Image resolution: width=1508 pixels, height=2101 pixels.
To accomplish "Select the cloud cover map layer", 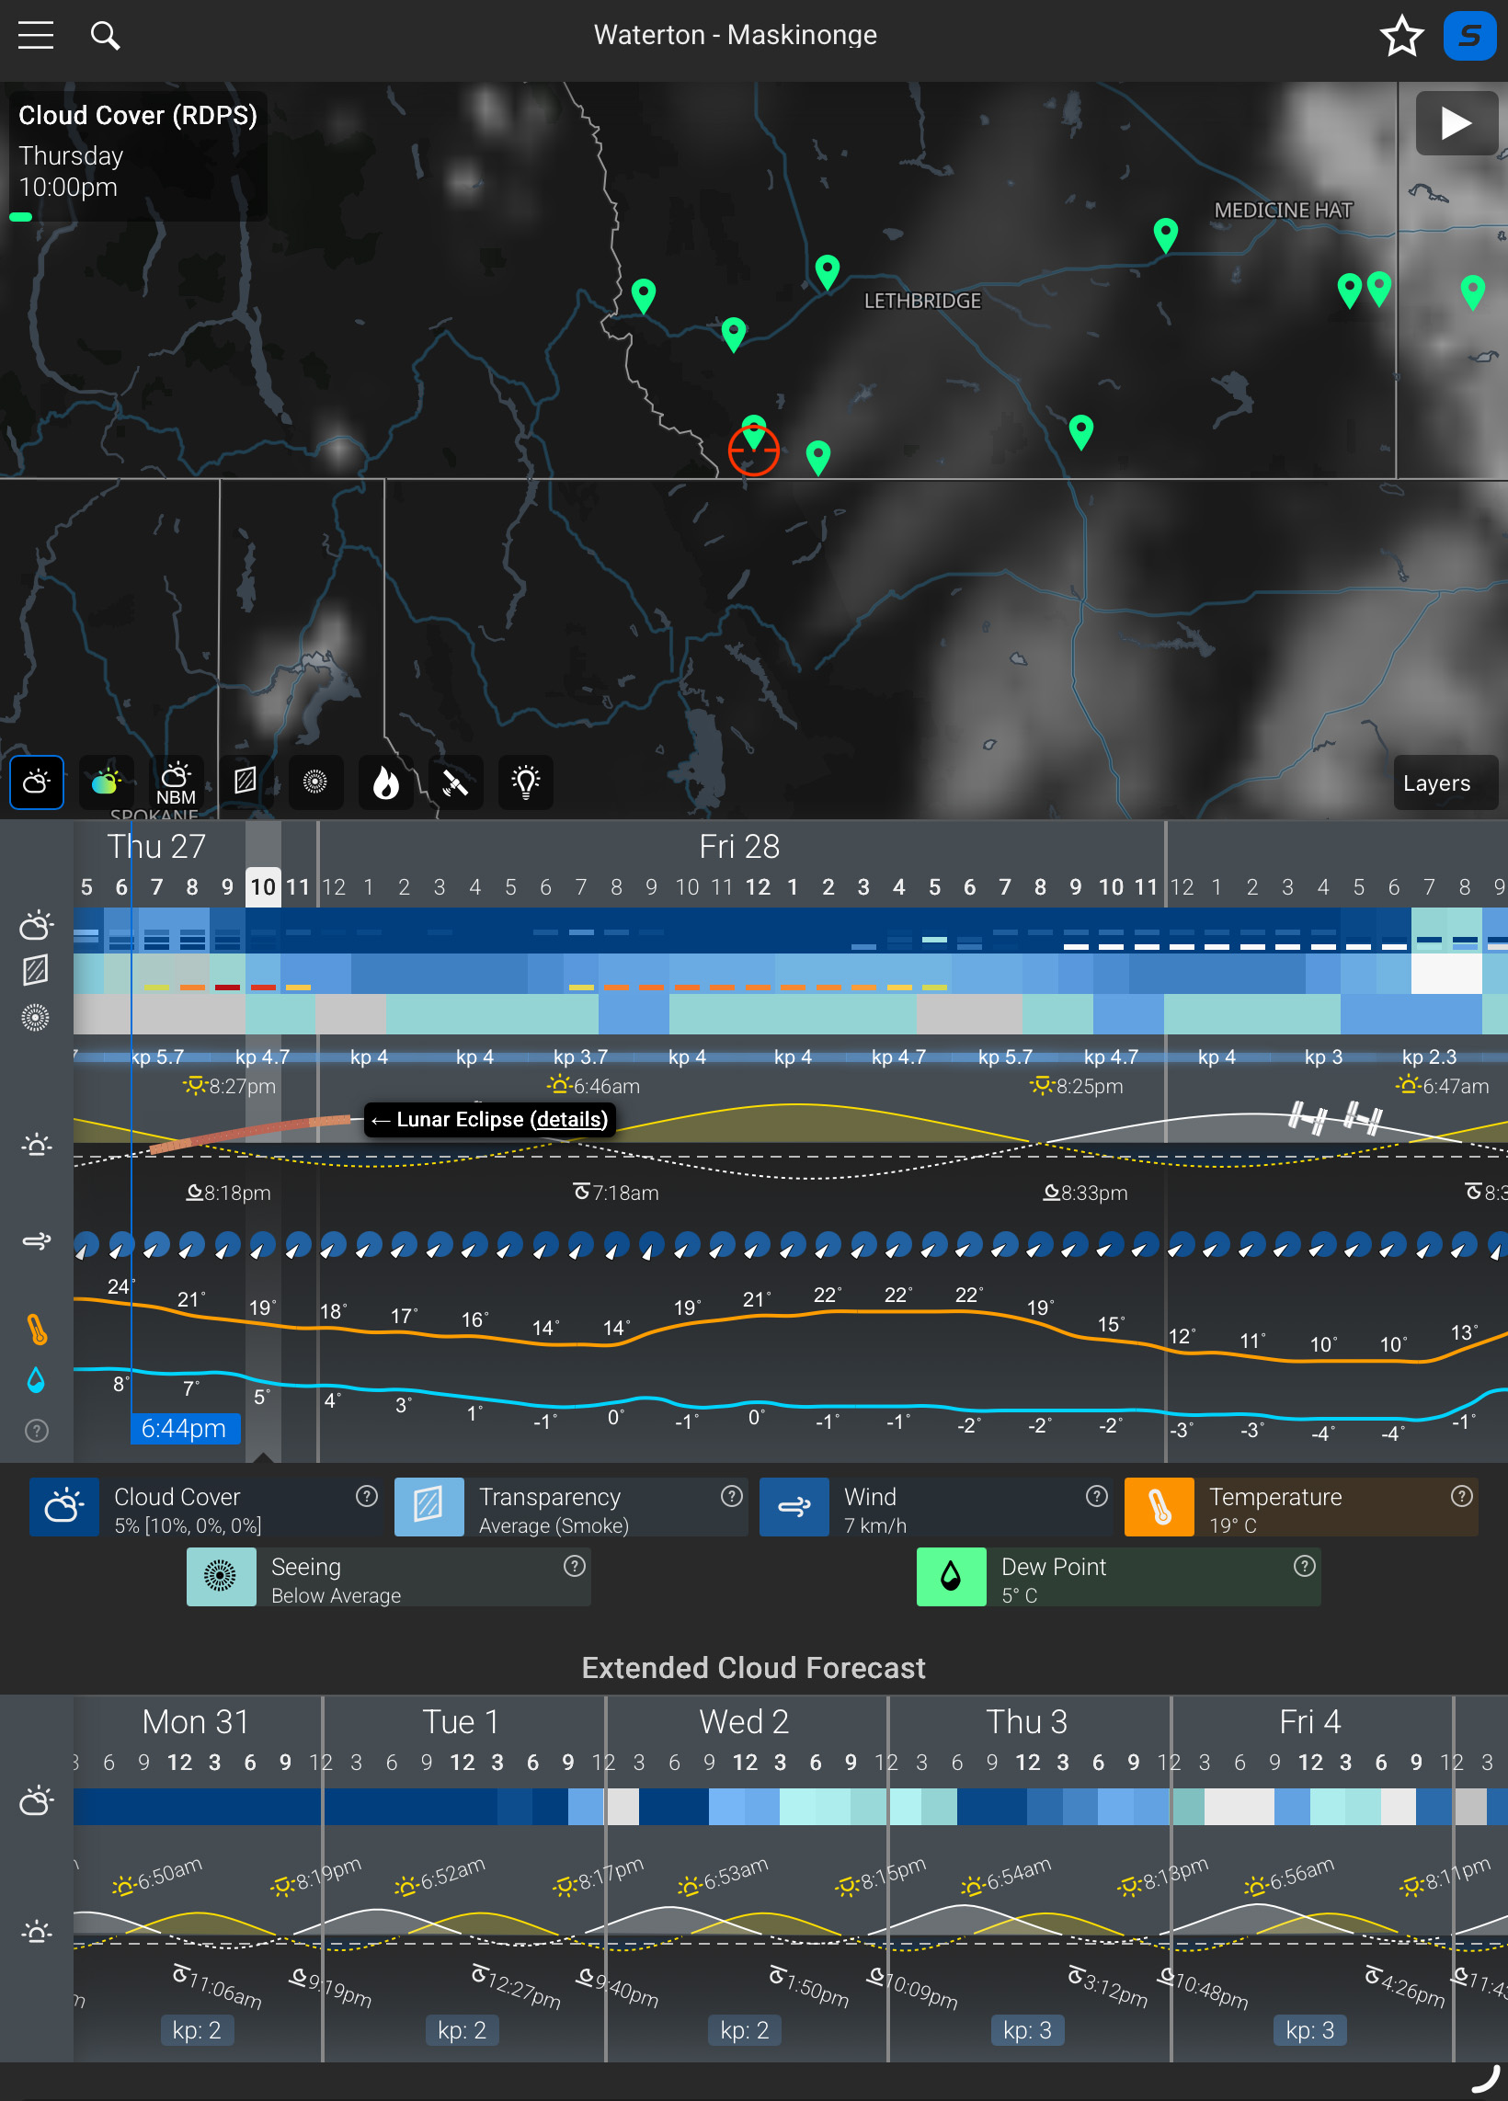I will click(x=37, y=782).
